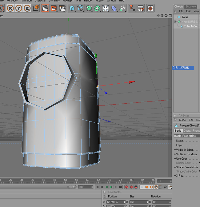The width and height of the screenshot is (200, 207).
Task: Toggle the Y axis lock
Action: point(19,8)
